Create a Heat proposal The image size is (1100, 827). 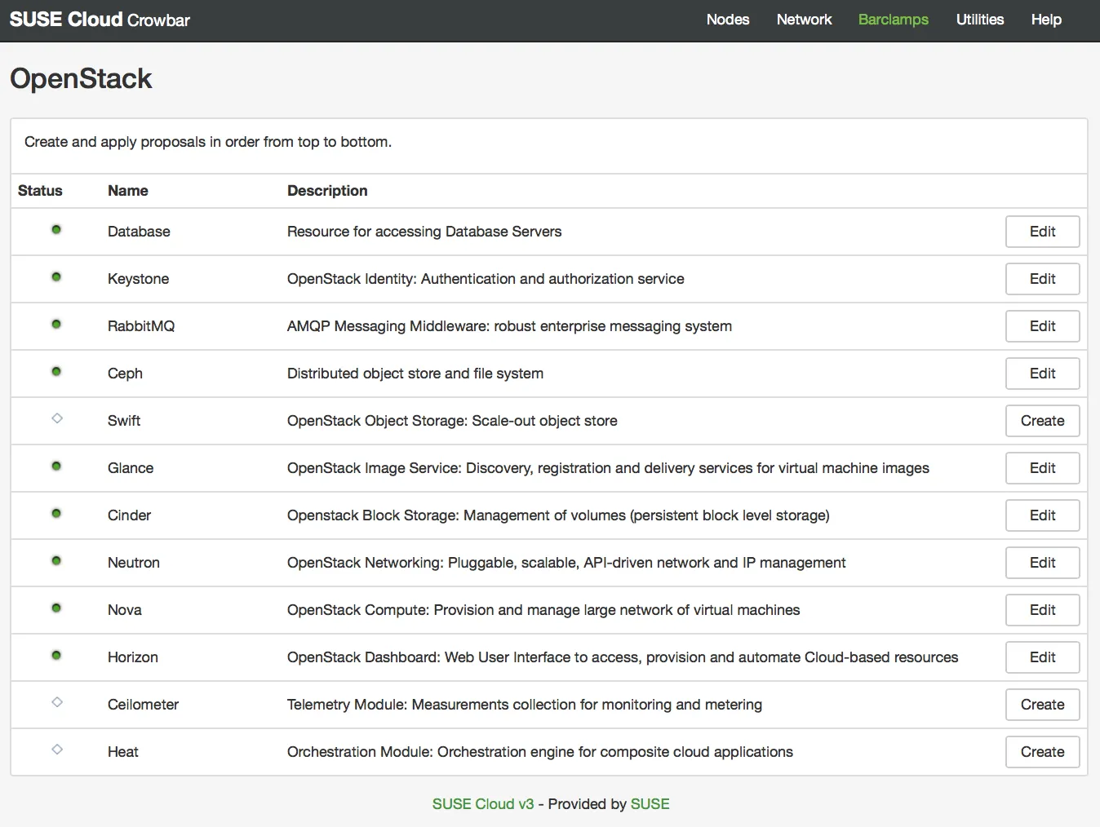(x=1042, y=752)
